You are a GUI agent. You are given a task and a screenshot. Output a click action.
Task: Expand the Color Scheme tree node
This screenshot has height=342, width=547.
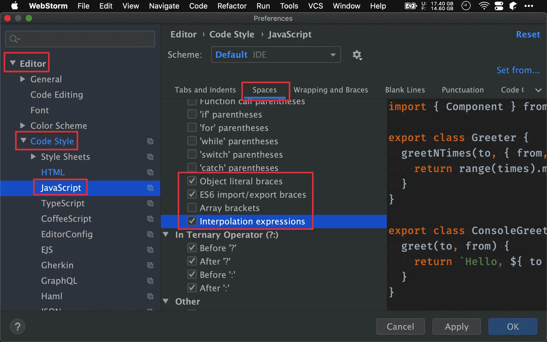pyautogui.click(x=23, y=126)
